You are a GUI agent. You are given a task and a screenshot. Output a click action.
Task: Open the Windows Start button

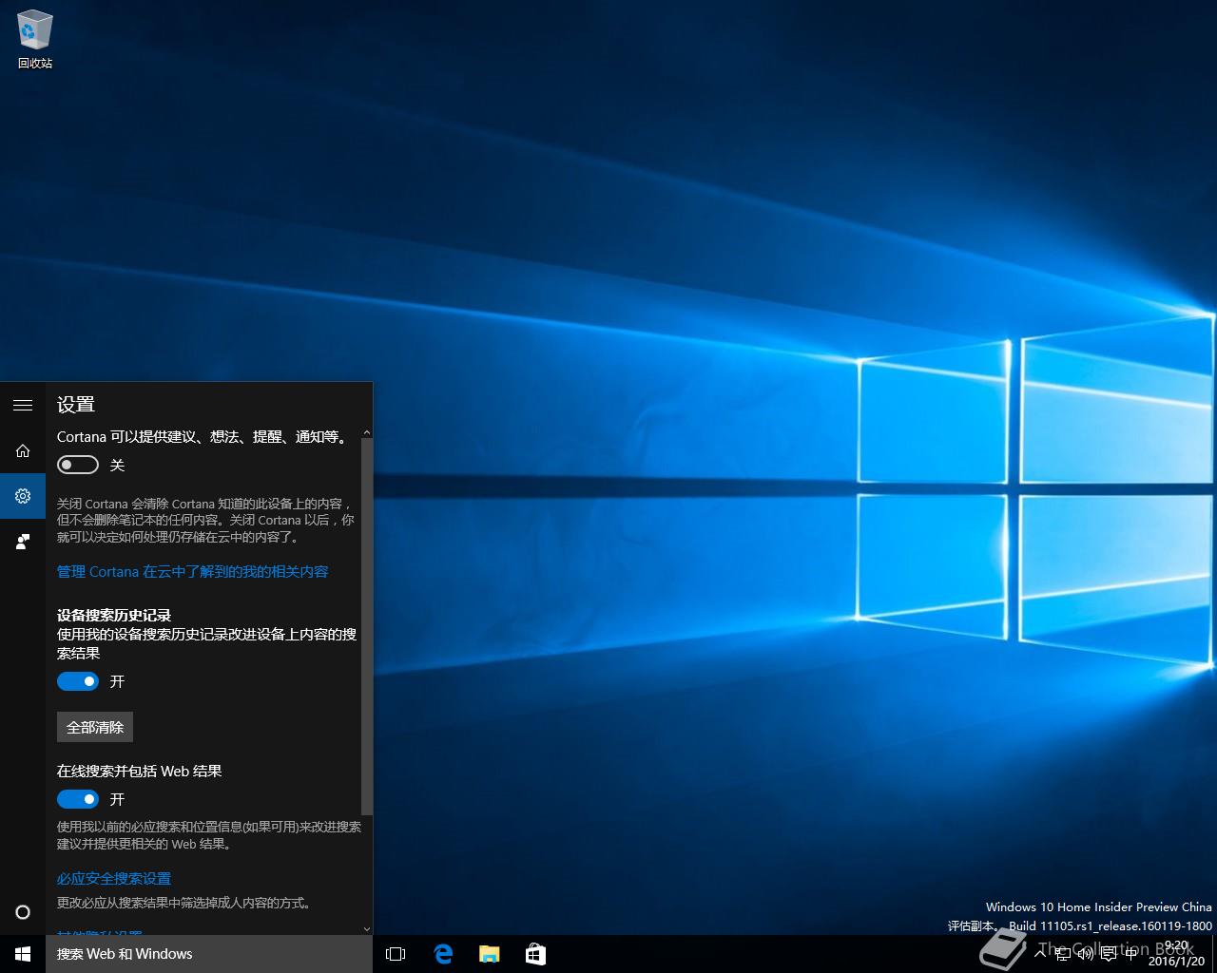23,954
